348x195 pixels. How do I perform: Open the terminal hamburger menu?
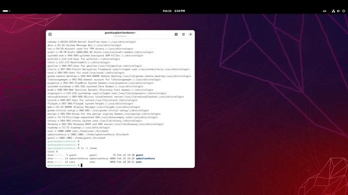pos(183,34)
